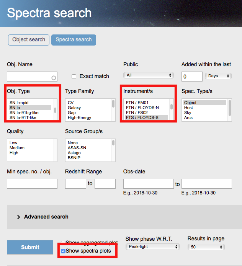The width and height of the screenshot is (242, 266).
Task: Uncheck Show spectra plots checkbox
Action: pos(63,251)
